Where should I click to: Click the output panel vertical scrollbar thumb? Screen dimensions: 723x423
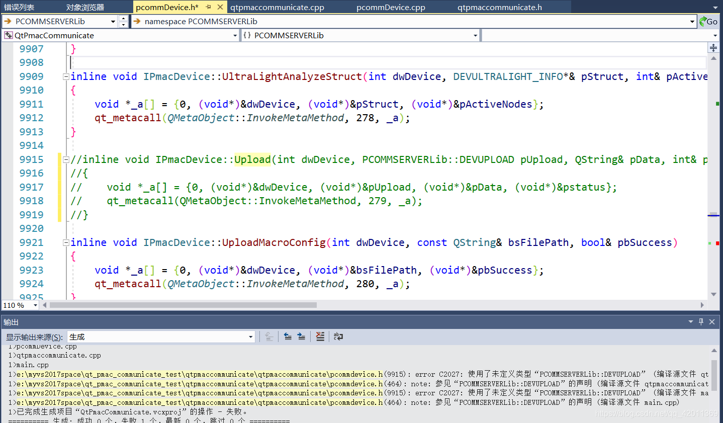coord(714,375)
